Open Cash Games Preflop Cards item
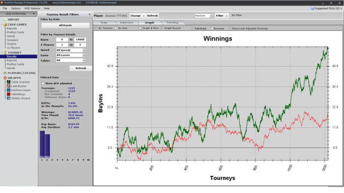 [15, 32]
